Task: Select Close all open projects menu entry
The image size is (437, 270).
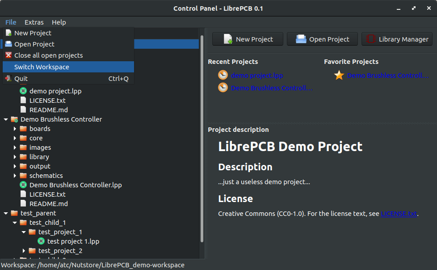Action: click(68, 55)
